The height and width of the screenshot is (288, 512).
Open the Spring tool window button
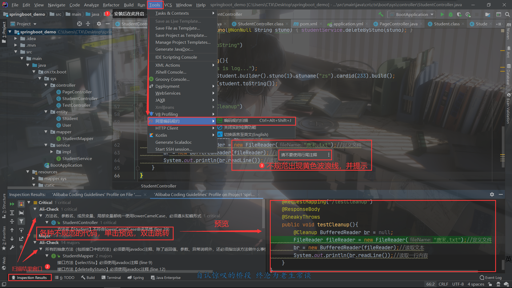135,278
